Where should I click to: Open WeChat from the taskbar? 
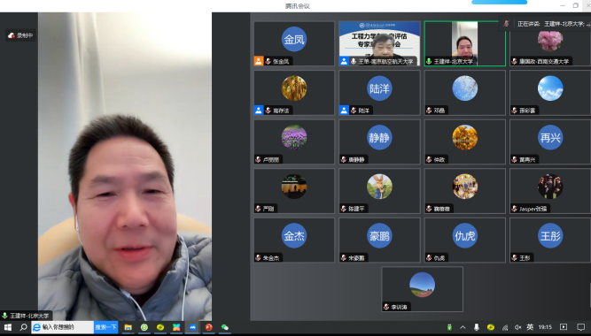225,327
